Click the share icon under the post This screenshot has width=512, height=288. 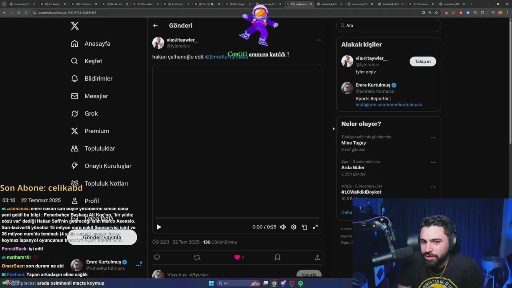(x=318, y=257)
